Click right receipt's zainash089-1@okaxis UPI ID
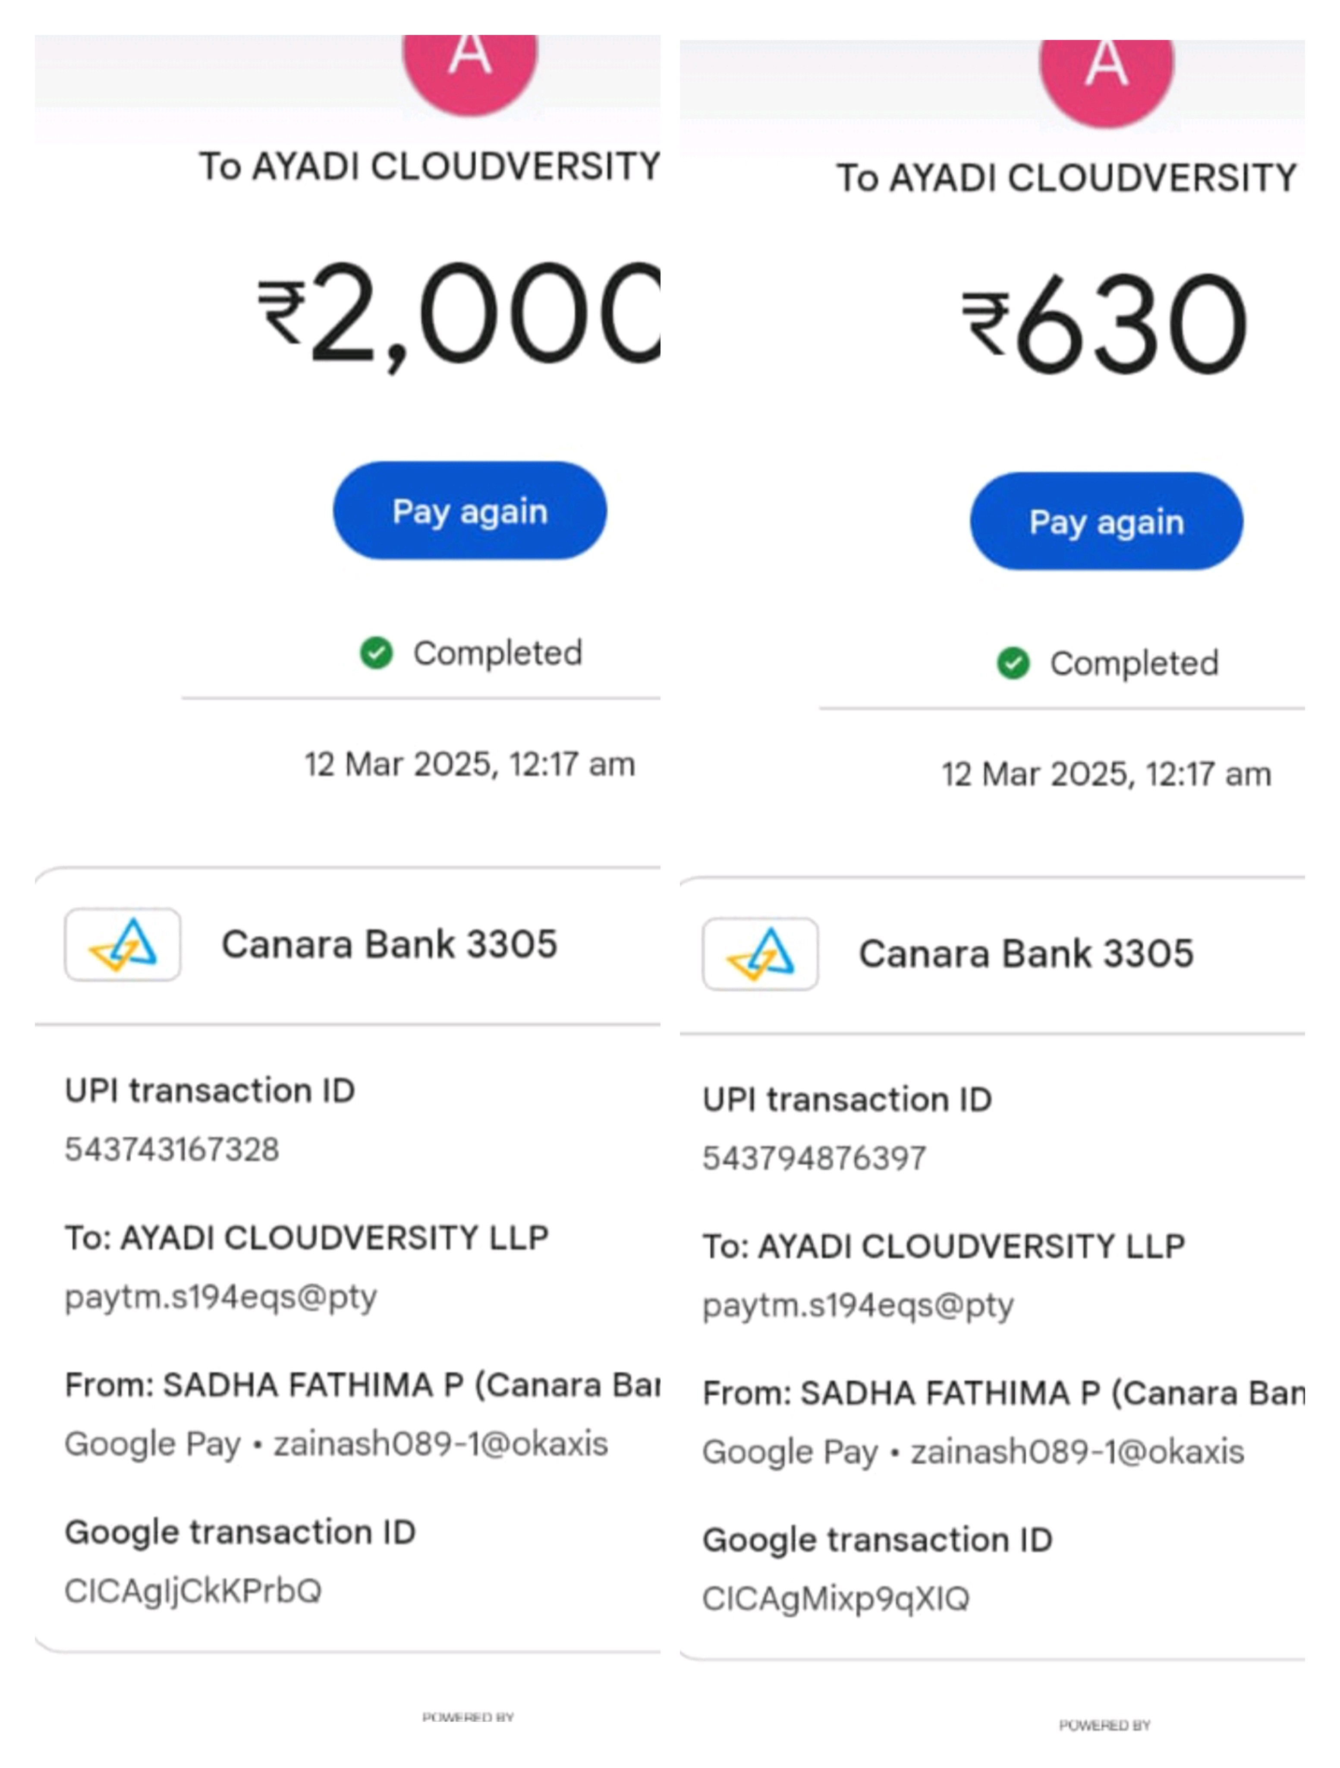The height and width of the screenshot is (1768, 1340). point(1077,1452)
